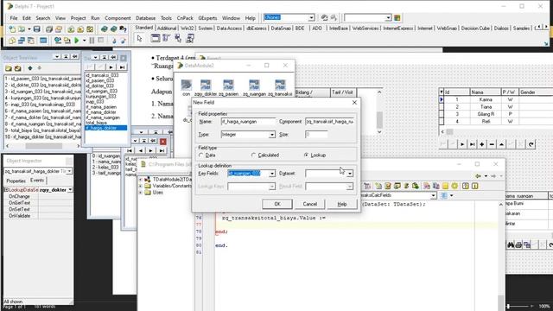Click the Edit record triangle in DBNavigator
Image resolution: width=553 pixels, height=311 pixels.
[501, 144]
